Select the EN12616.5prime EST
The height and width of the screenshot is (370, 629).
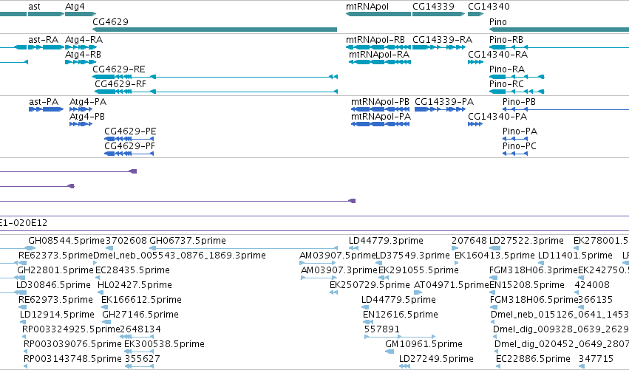tap(401, 315)
